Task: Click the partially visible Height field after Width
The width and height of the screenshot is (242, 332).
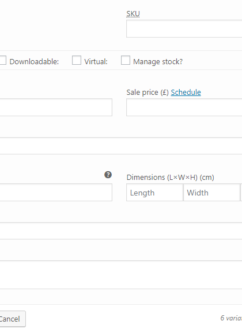Action: tap(241, 193)
